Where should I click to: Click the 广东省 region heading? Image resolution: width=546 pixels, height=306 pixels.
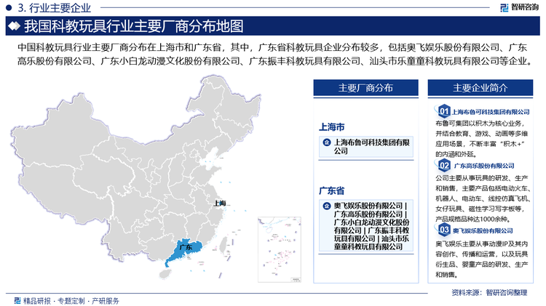(x=331, y=191)
